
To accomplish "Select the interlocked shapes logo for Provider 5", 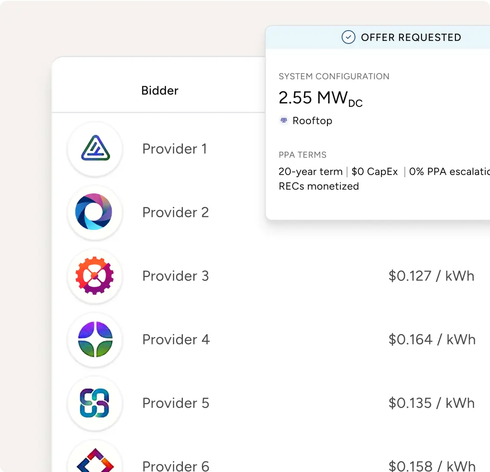I will 94,403.
